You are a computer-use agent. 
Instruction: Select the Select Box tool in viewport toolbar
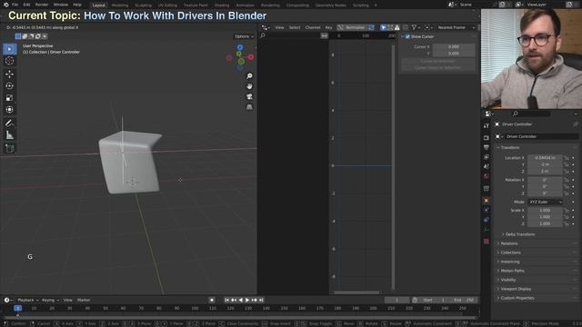pos(10,49)
